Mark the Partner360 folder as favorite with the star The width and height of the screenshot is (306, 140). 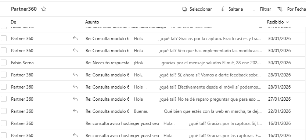(x=44, y=9)
